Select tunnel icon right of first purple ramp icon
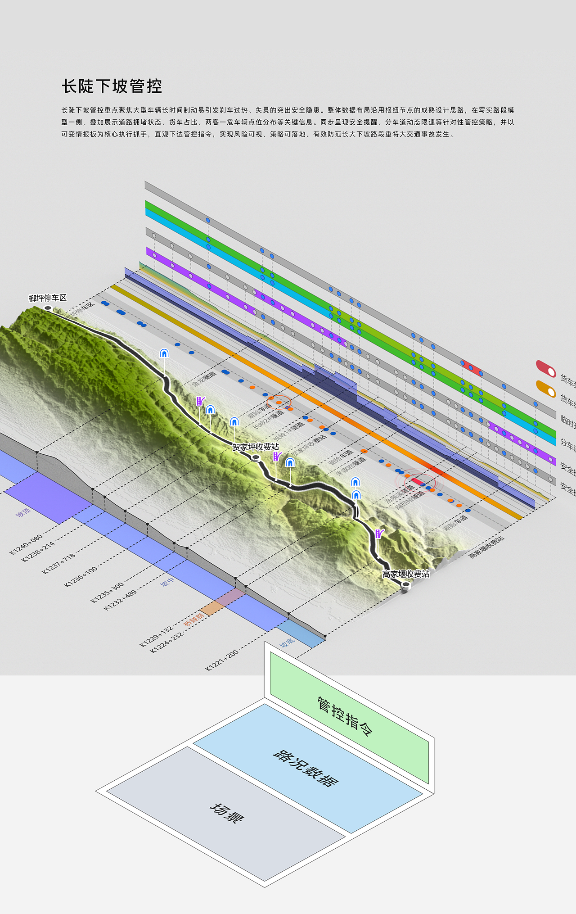The height and width of the screenshot is (914, 576). 210,410
